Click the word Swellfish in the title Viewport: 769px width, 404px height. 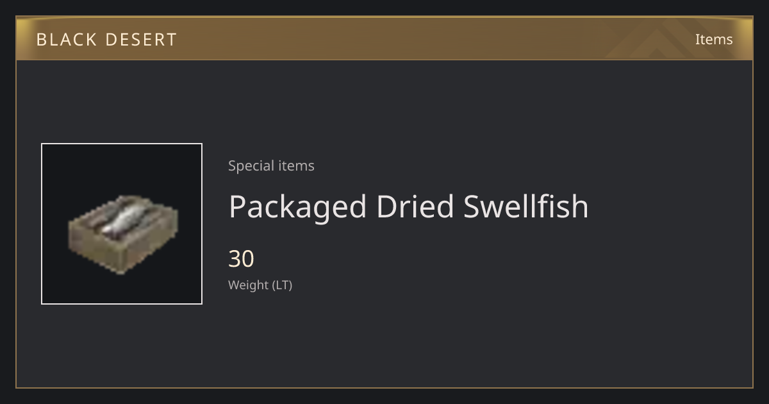(x=525, y=206)
